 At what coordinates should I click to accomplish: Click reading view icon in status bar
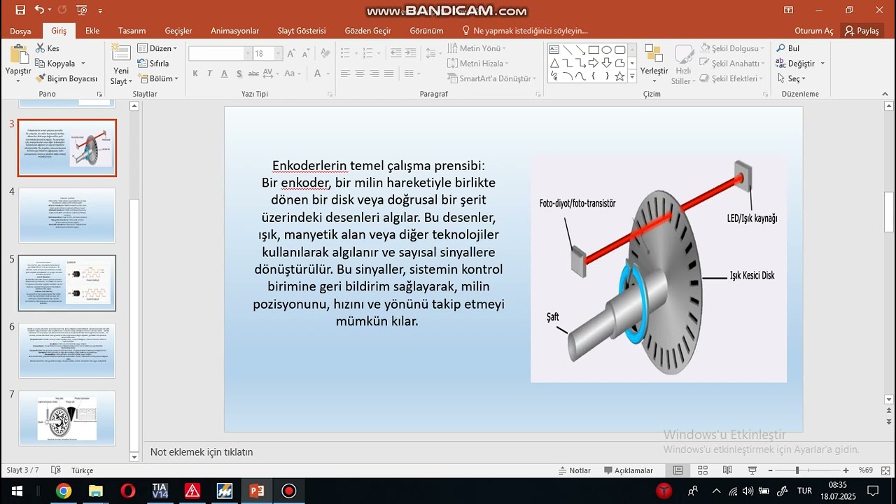(x=727, y=470)
